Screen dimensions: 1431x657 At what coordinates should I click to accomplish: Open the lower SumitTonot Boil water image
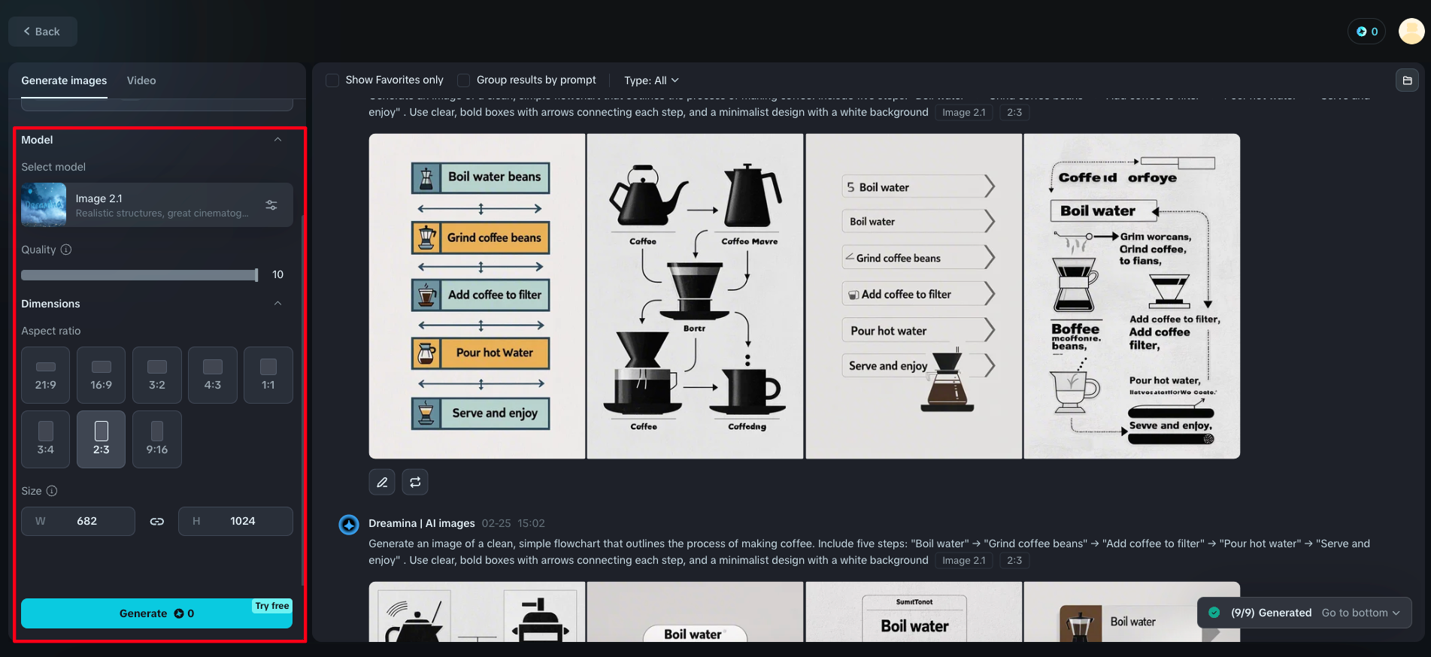(x=914, y=612)
